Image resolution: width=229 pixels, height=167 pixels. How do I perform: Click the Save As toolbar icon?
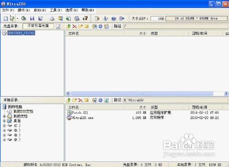click(40, 18)
